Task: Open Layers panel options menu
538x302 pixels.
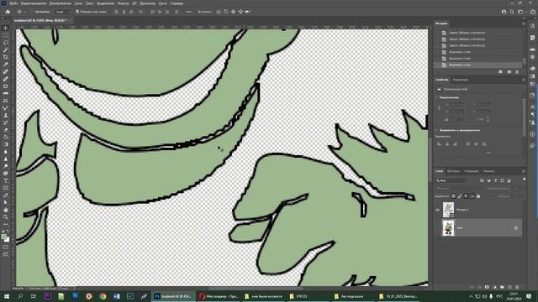Action: pyautogui.click(x=524, y=171)
